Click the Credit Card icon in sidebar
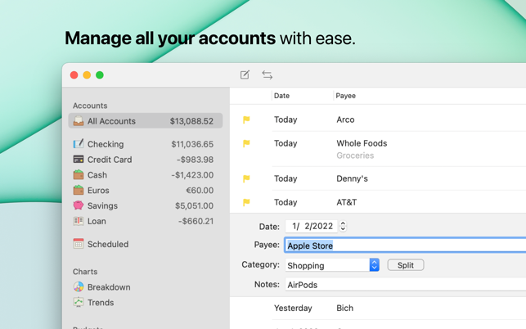This screenshot has width=526, height=329. (79, 159)
